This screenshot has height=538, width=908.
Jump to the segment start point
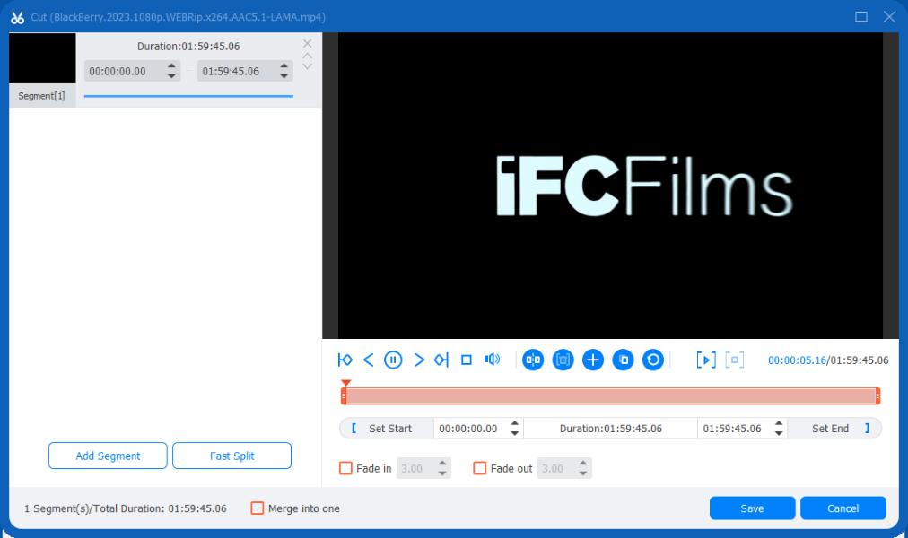coord(345,360)
